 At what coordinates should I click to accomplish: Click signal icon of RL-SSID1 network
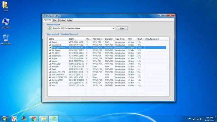tap(50, 53)
